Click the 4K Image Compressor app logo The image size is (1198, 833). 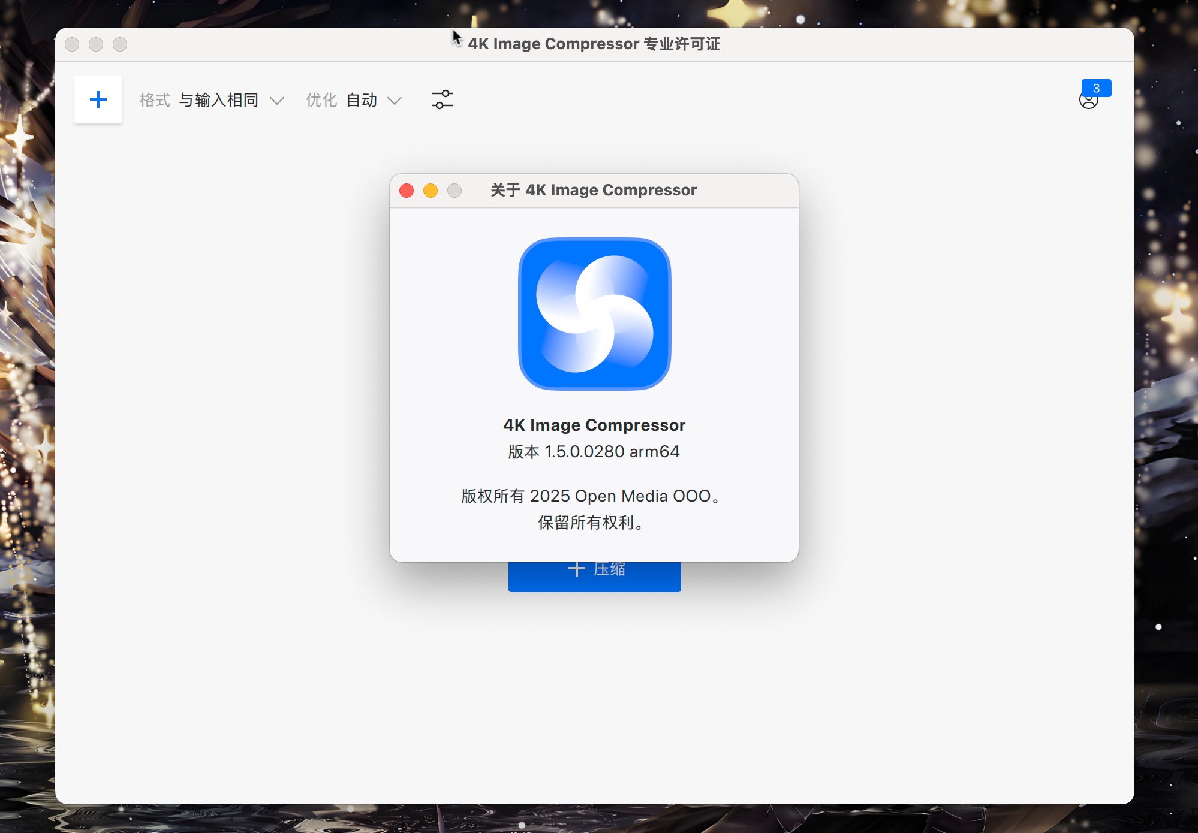pos(594,314)
